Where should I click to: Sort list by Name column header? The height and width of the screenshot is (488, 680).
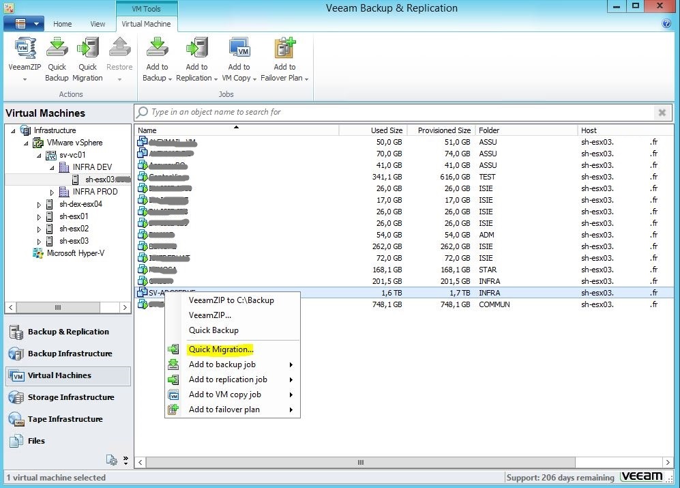click(237, 130)
